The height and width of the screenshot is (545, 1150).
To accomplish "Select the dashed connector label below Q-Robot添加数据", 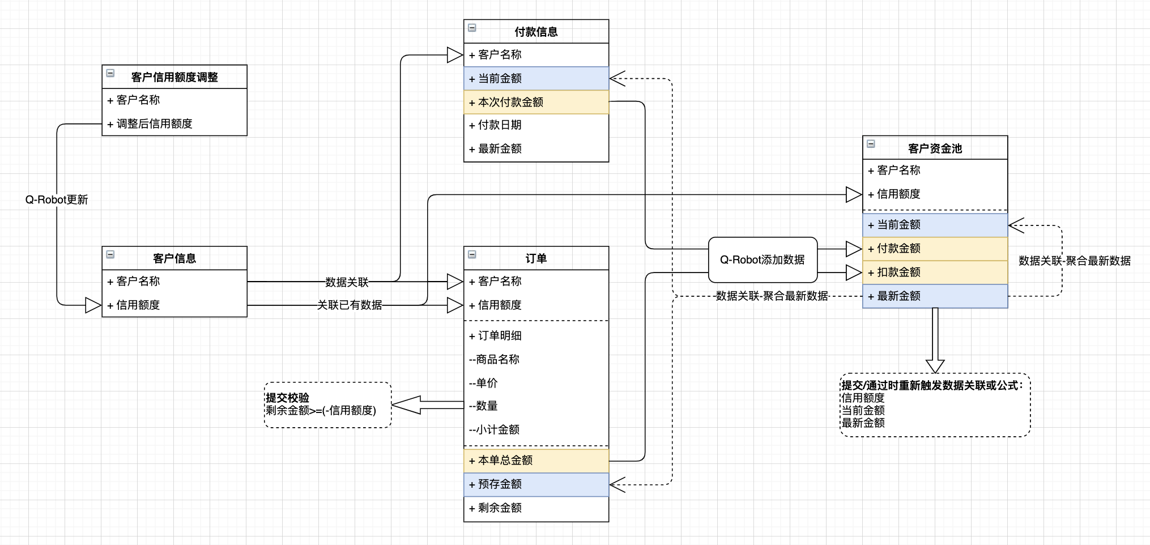I will point(772,296).
